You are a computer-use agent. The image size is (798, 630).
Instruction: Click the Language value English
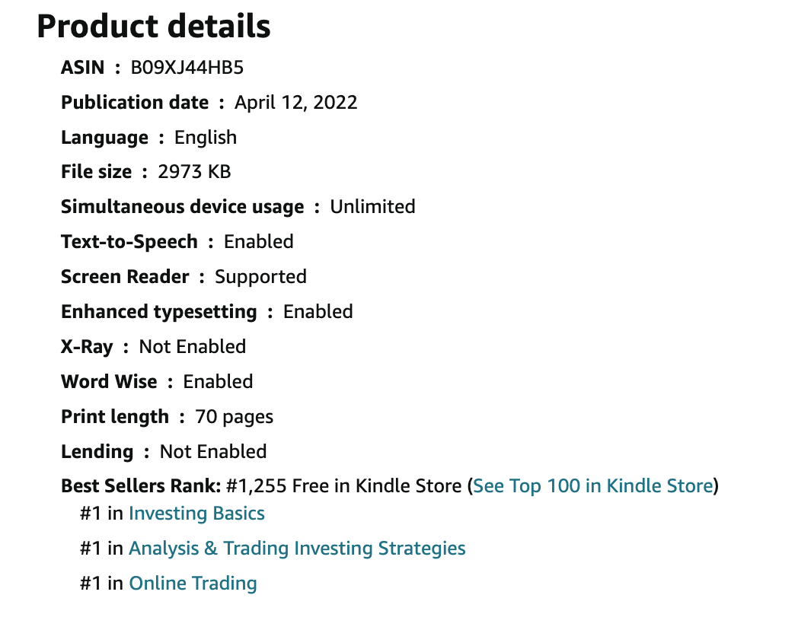[x=206, y=138]
